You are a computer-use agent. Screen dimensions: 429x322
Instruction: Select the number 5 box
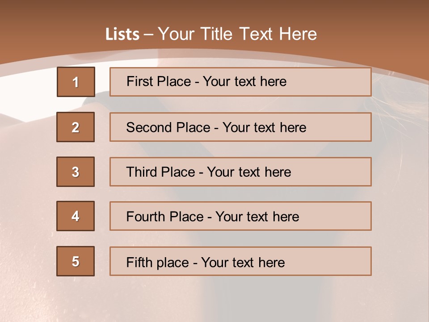tap(76, 261)
